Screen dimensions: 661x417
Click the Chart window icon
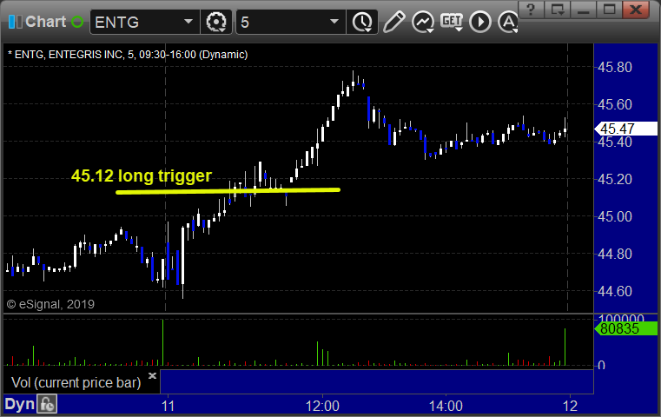coord(15,22)
